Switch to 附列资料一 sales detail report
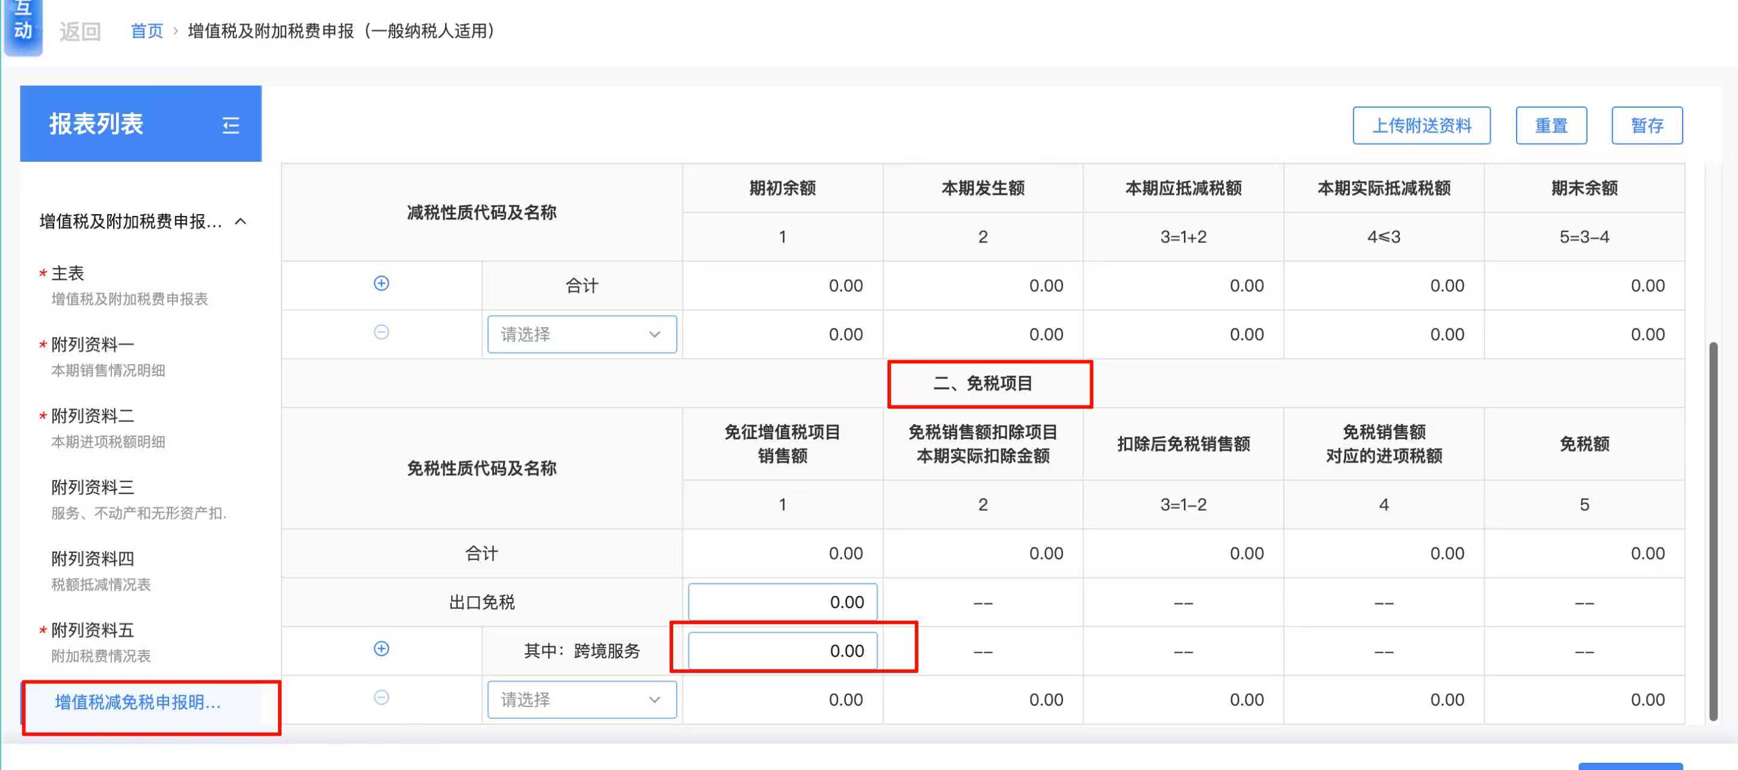 tap(93, 345)
